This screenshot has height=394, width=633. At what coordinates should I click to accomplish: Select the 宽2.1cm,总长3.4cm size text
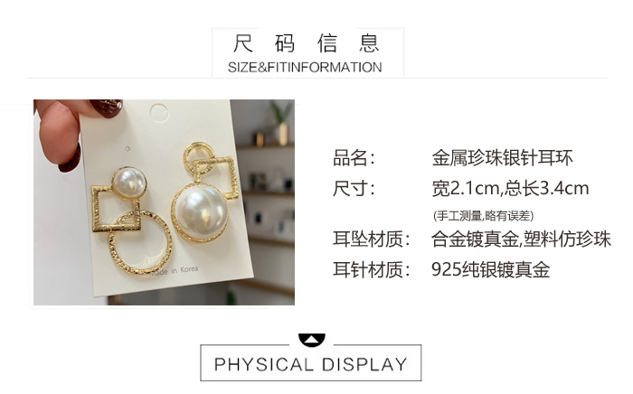pos(510,188)
